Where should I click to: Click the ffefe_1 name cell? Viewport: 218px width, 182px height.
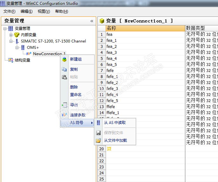[145, 113]
